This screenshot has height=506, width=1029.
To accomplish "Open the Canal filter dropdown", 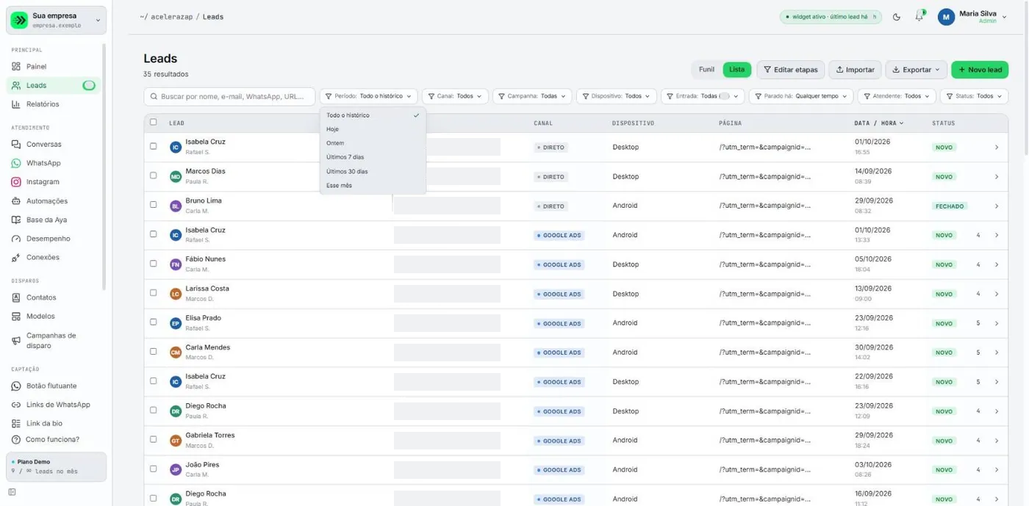I will [x=455, y=96].
